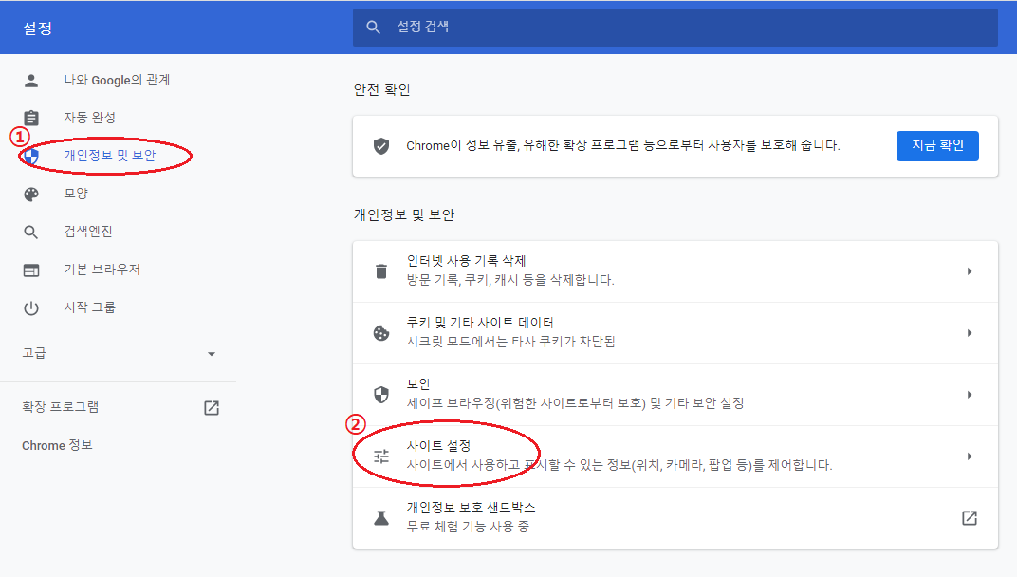Click the sliders icon for 사이트 설정
Viewport: 1017px width, 577px height.
381,456
